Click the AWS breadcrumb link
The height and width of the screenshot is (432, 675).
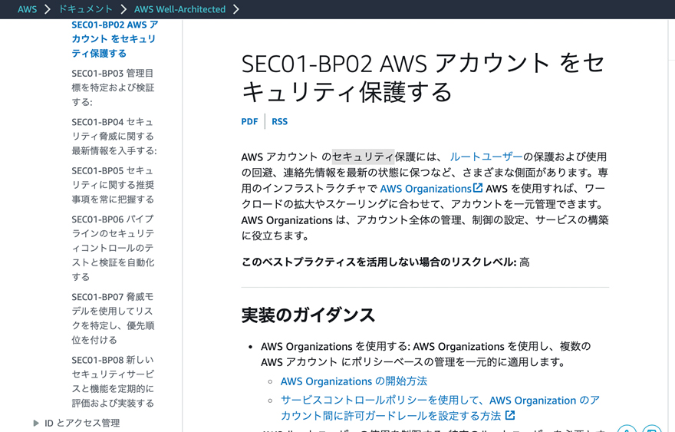point(27,9)
